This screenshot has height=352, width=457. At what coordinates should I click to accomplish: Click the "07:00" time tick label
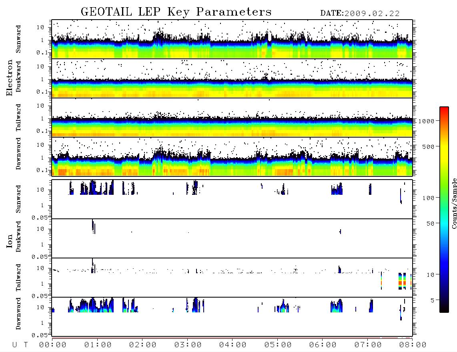click(x=368, y=345)
